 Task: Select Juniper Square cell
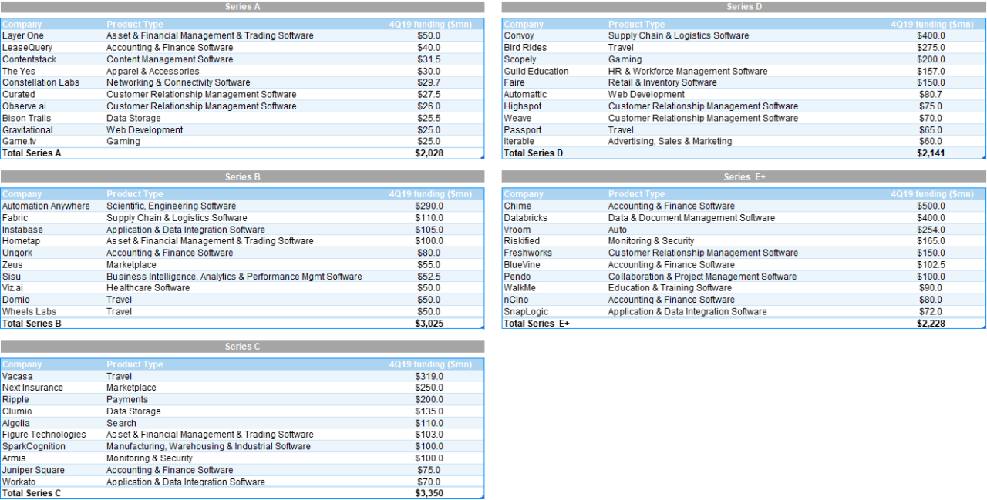[33, 470]
